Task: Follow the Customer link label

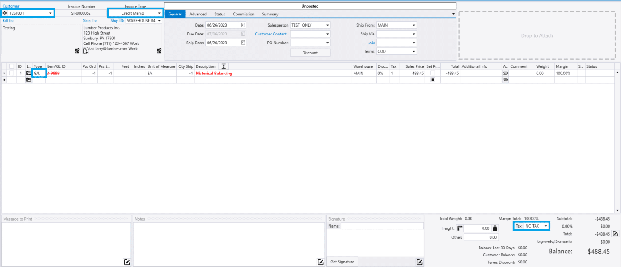Action: click(11, 6)
